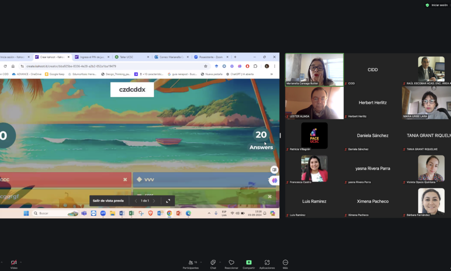The width and height of the screenshot is (451, 271).
Task: Turn on the Zoom Video camera
Action: 14,264
